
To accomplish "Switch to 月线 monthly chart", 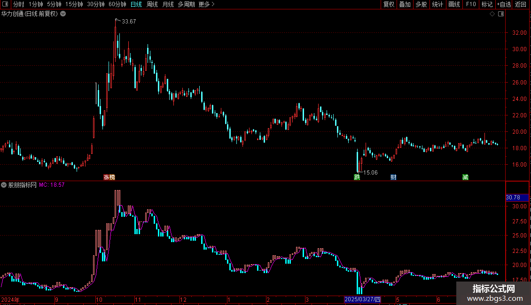I will click(168, 4).
